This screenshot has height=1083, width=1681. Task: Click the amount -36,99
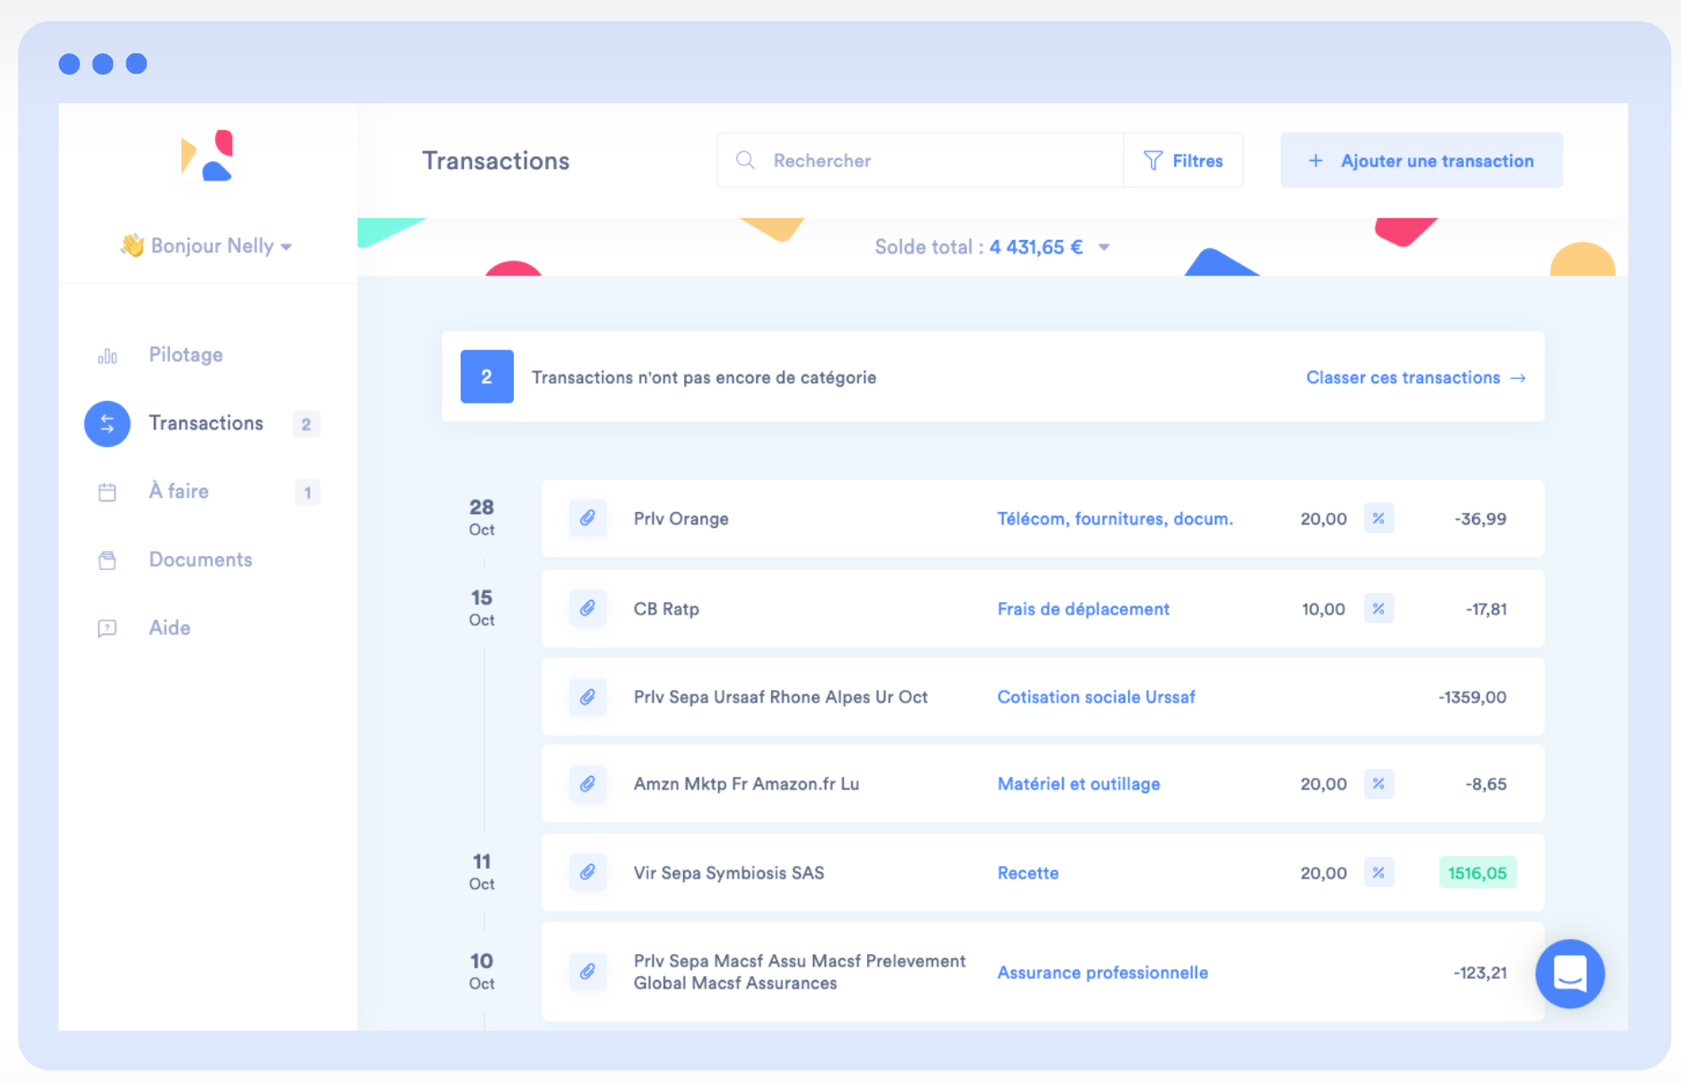(1480, 518)
